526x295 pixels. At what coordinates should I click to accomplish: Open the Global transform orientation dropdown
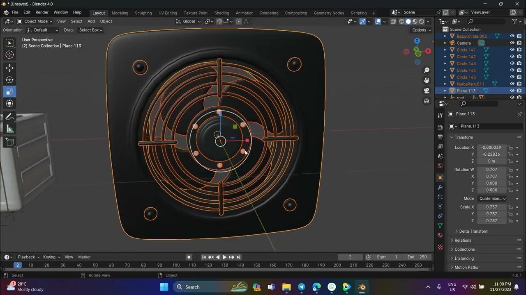(x=189, y=21)
